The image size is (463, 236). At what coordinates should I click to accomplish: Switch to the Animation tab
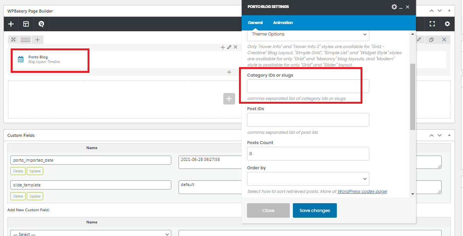point(283,22)
